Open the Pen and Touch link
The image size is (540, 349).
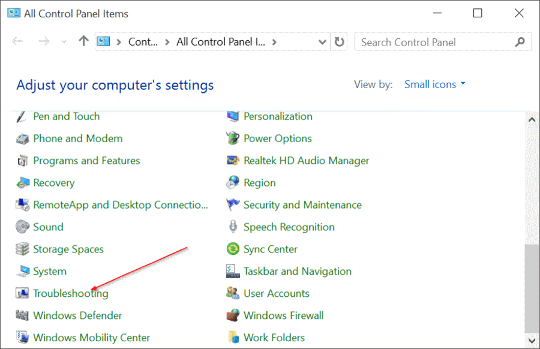click(x=67, y=117)
